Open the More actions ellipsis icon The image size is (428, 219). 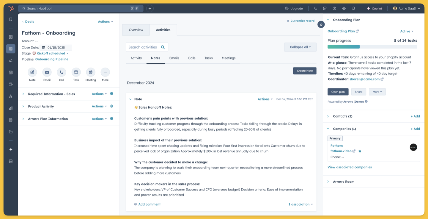click(x=105, y=72)
